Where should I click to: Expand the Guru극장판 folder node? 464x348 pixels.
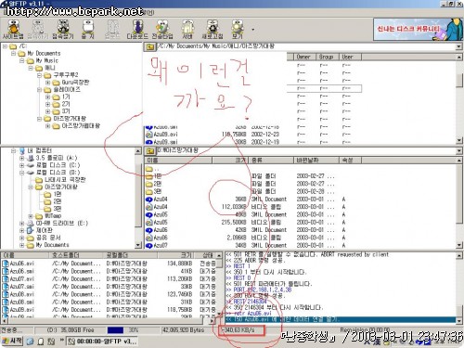[x=47, y=83]
